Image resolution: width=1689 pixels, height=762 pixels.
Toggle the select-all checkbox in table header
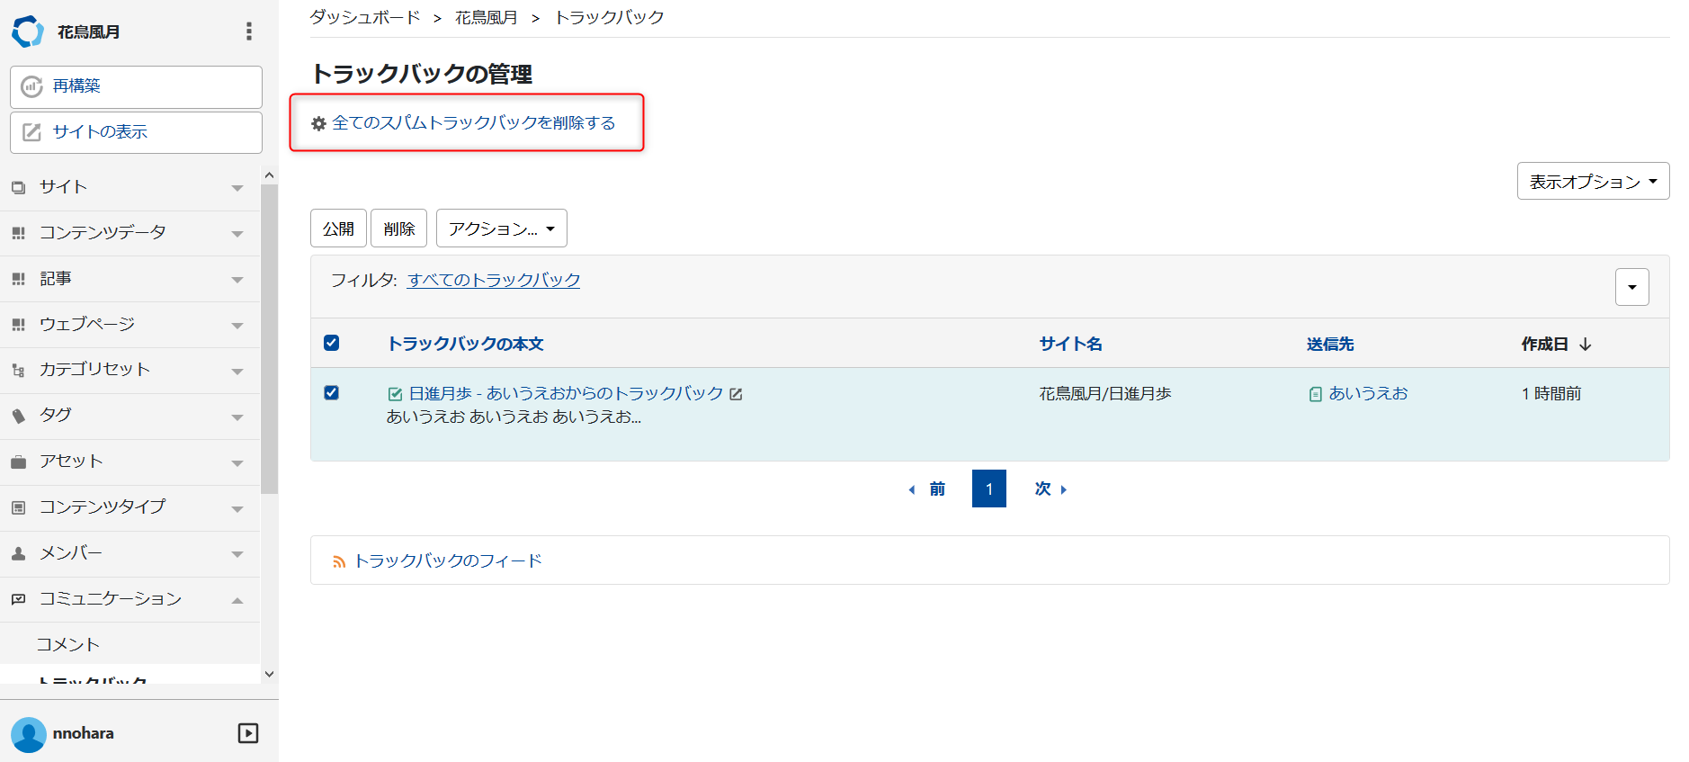point(331,343)
